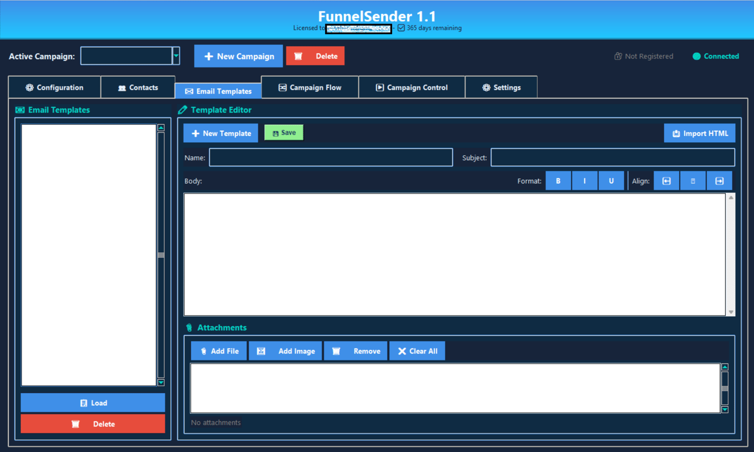The height and width of the screenshot is (452, 754).
Task: Click the "No attachments" status text
Action: coord(216,422)
